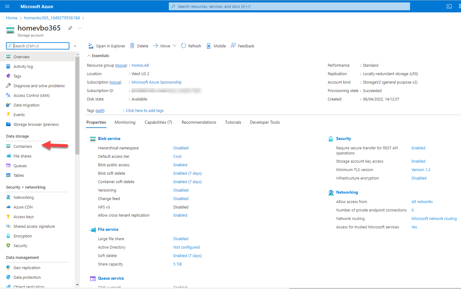Open the File service heading link

pyautogui.click(x=108, y=229)
